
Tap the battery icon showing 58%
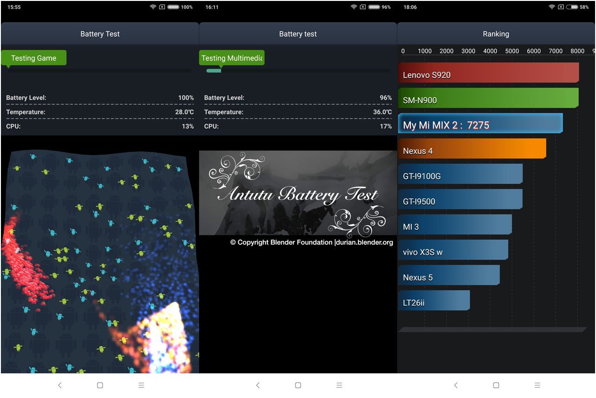click(572, 7)
